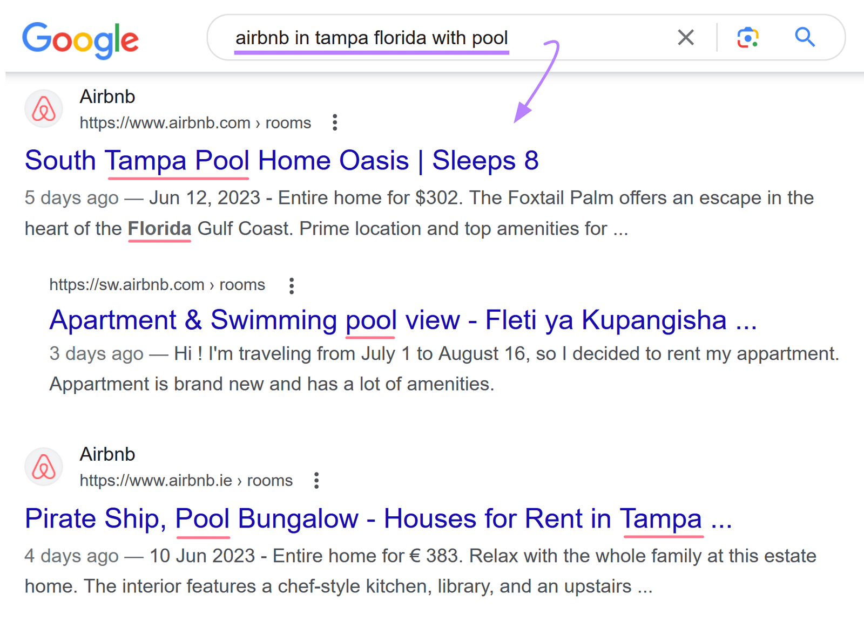Open Pirate Ship, Pool Bungalow result
The image size is (864, 622).
[379, 518]
